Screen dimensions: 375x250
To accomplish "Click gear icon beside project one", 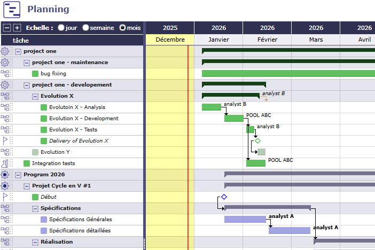I will [5, 51].
